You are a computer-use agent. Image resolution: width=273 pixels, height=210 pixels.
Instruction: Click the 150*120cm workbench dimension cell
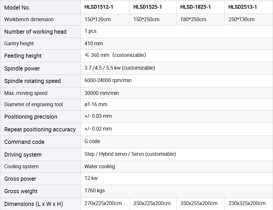click(x=97, y=19)
